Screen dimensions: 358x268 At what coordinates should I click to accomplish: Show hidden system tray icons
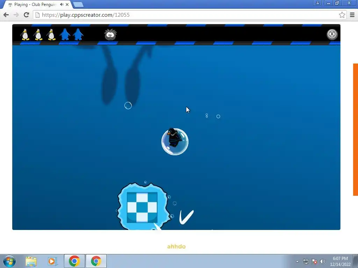pyautogui.click(x=297, y=261)
